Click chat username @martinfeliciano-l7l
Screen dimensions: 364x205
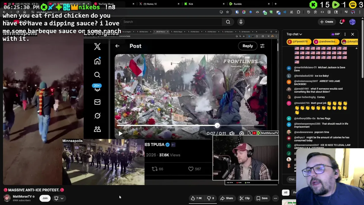coord(305,67)
